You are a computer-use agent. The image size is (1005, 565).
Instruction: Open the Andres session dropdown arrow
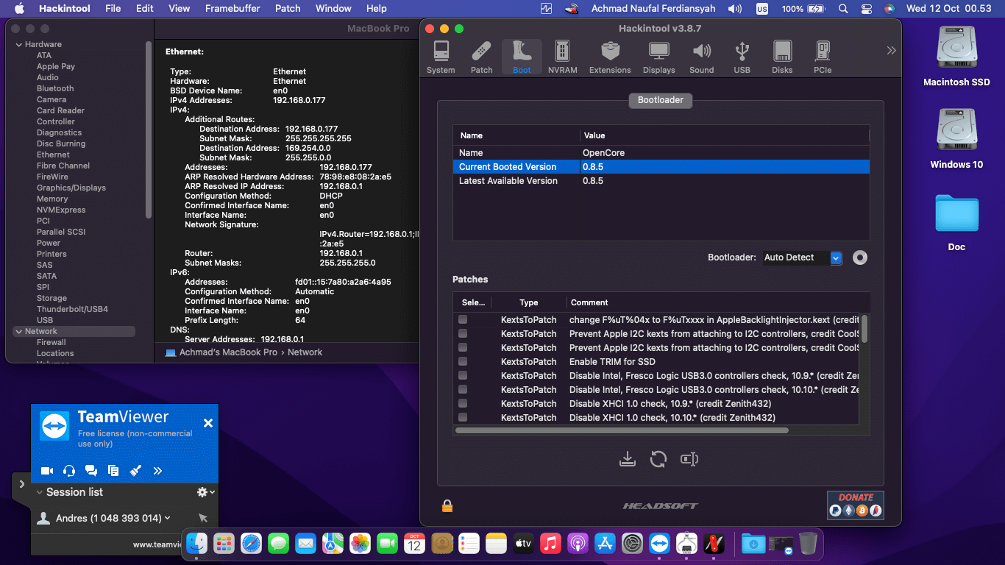168,518
